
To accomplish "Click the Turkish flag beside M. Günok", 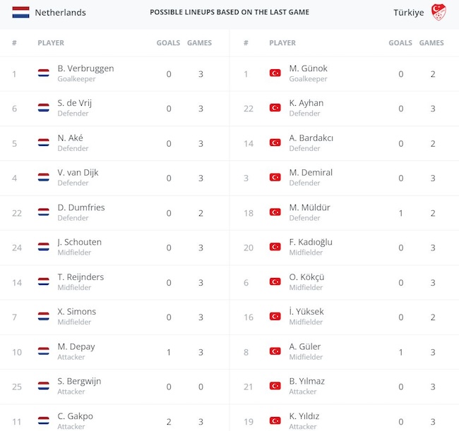I will coord(275,73).
